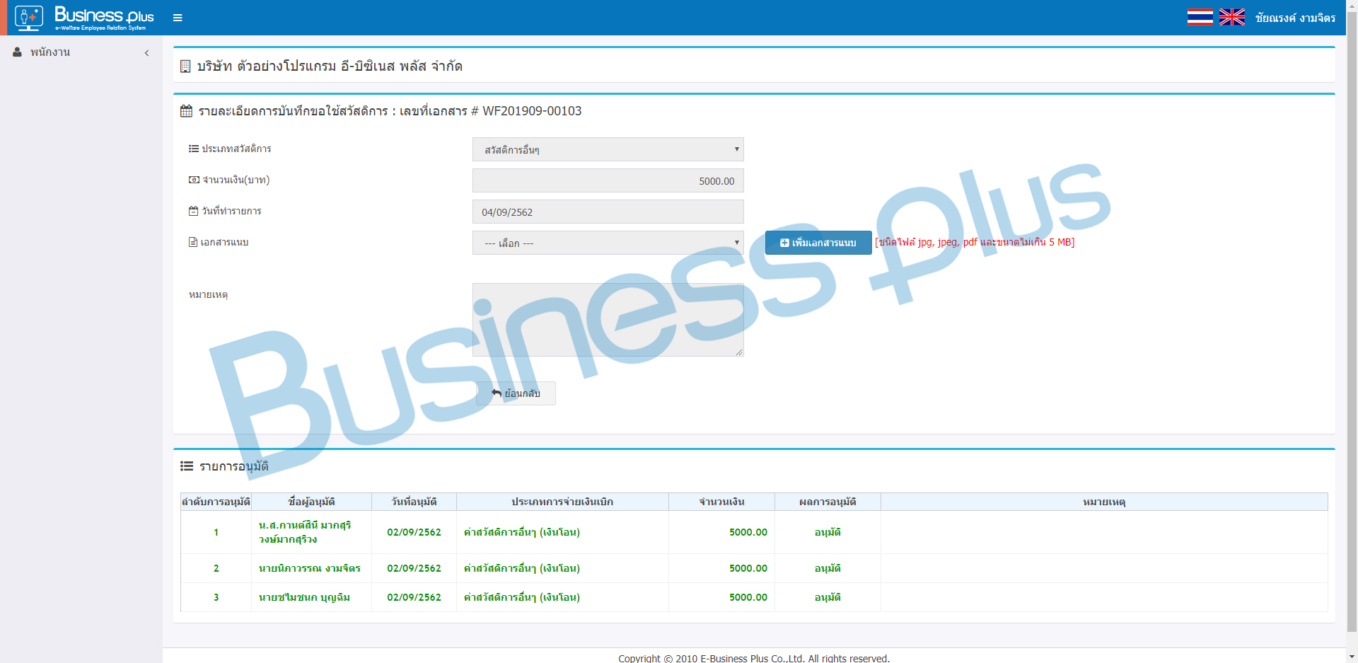Click the money icon beside จำนวนเงิน label

coord(194,180)
